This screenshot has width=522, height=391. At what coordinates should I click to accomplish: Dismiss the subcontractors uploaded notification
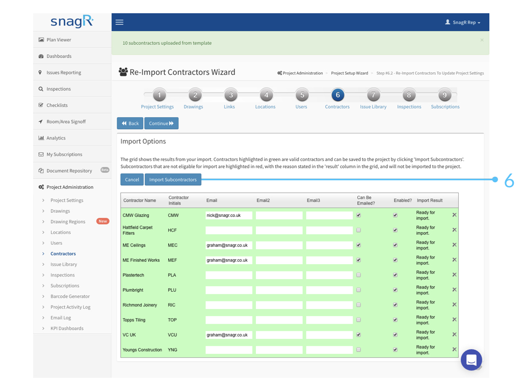coord(482,40)
